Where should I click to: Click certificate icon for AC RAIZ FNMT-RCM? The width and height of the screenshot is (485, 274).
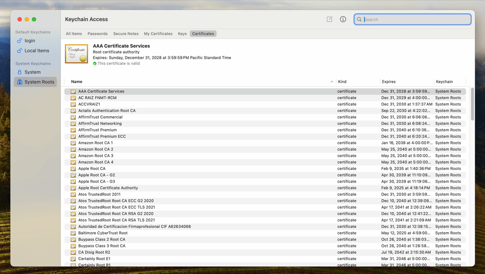point(73,98)
